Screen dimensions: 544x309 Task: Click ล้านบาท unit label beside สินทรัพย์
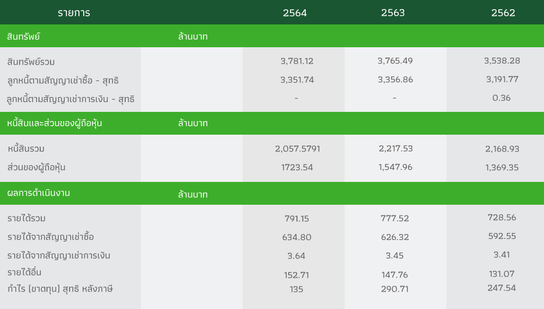click(x=193, y=36)
